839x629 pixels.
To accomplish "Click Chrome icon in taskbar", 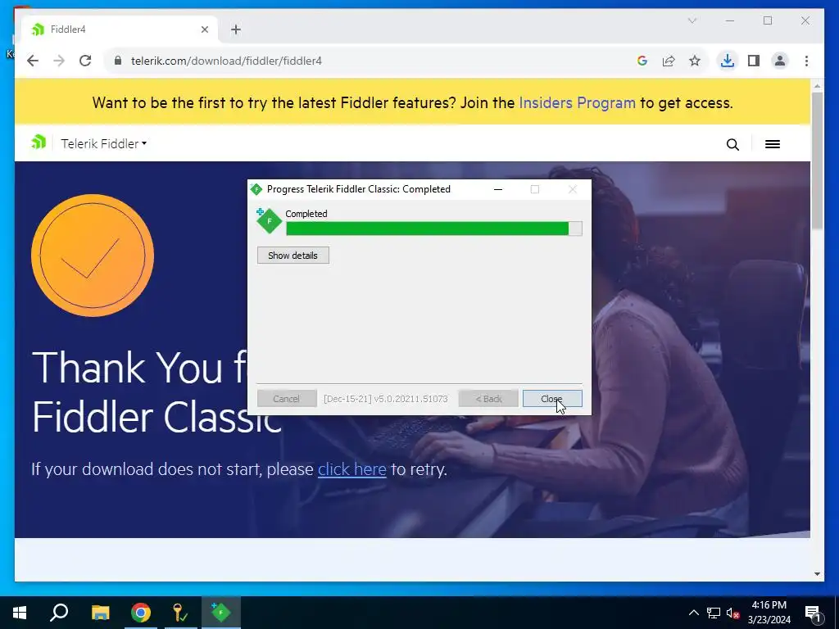I will point(141,613).
